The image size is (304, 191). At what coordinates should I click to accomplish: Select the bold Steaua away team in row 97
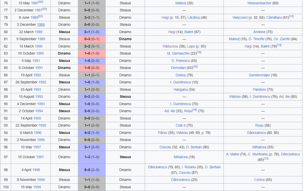tap(125, 157)
